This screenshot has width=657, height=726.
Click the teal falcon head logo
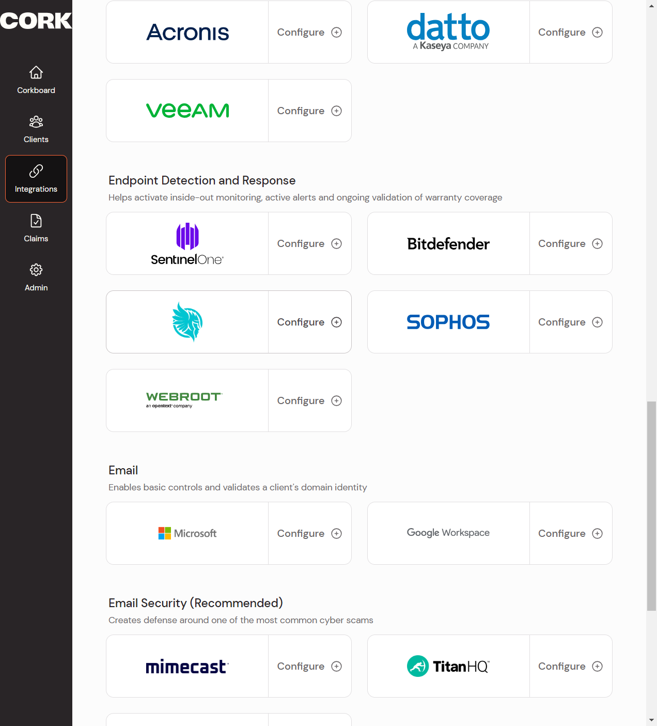(187, 322)
